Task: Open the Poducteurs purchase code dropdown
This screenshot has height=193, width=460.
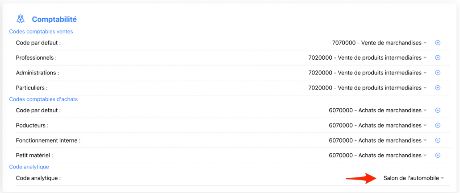Action: [x=378, y=125]
